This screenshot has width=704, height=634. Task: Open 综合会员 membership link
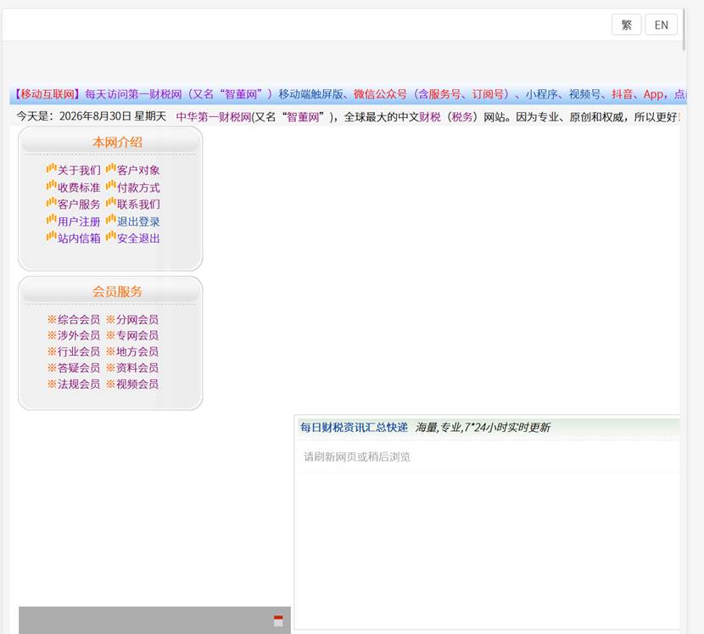pyautogui.click(x=74, y=319)
